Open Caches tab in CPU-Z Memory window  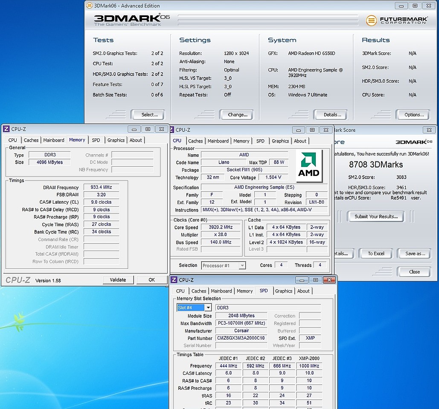point(31,140)
